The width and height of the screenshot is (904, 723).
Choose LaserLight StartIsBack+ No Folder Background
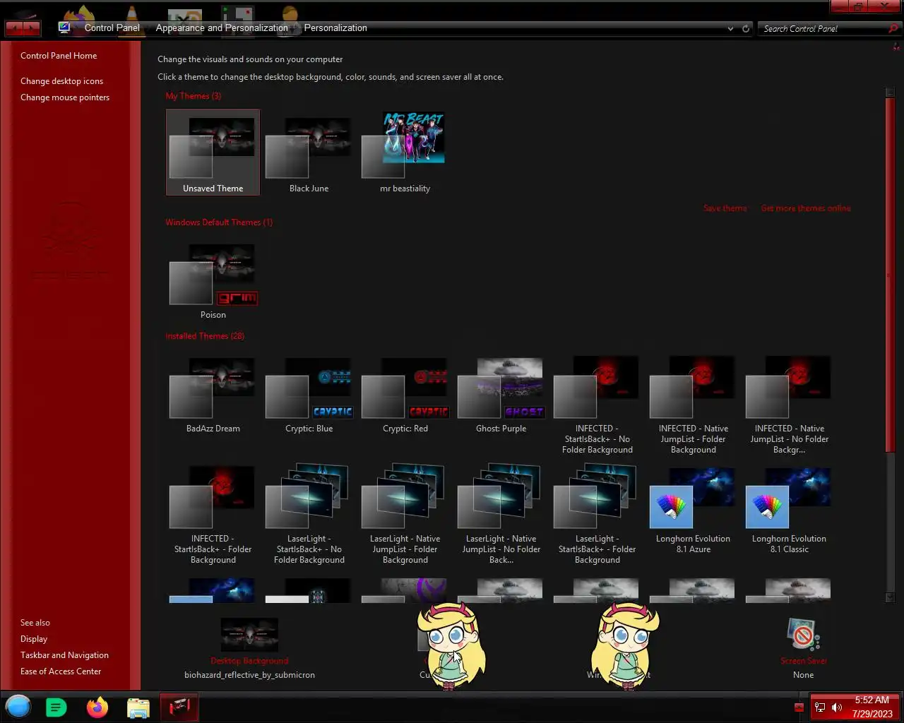(x=309, y=515)
